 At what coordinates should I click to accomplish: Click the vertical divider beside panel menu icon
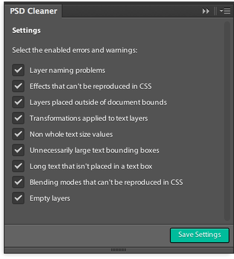coord(215,11)
